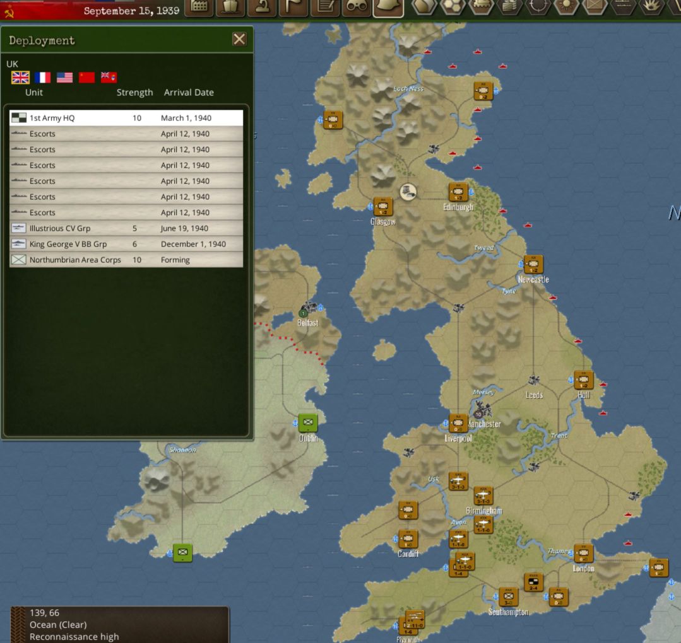The width and height of the screenshot is (681, 643).
Task: Select the garrison unit at Edinburgh
Action: (x=458, y=192)
